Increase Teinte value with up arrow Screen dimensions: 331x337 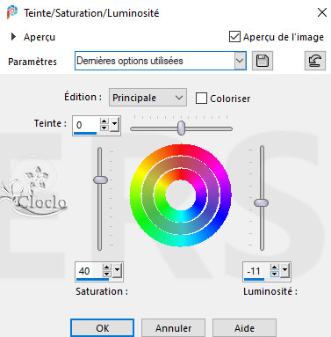(x=104, y=121)
